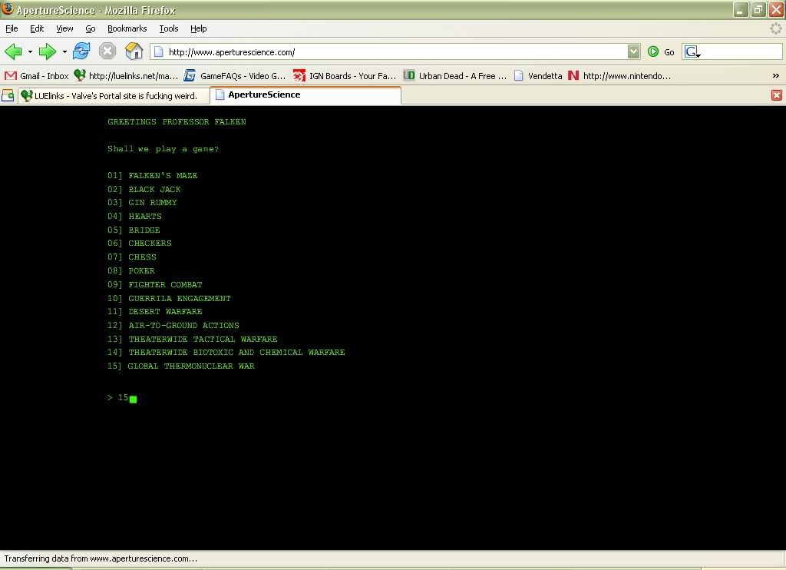Screen dimensions: 786x570
Task: Click the new tab icon left of tabs
Action: coord(8,95)
